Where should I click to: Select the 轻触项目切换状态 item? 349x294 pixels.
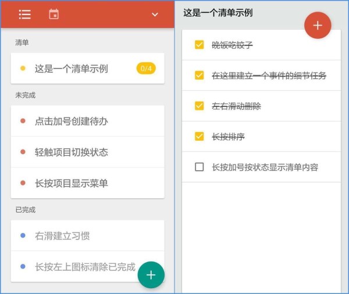[87, 152]
